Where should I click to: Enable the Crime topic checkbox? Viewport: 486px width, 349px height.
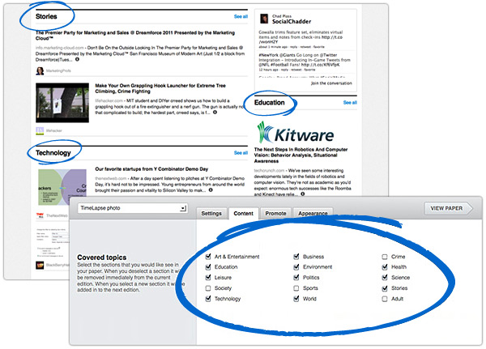pyautogui.click(x=385, y=257)
